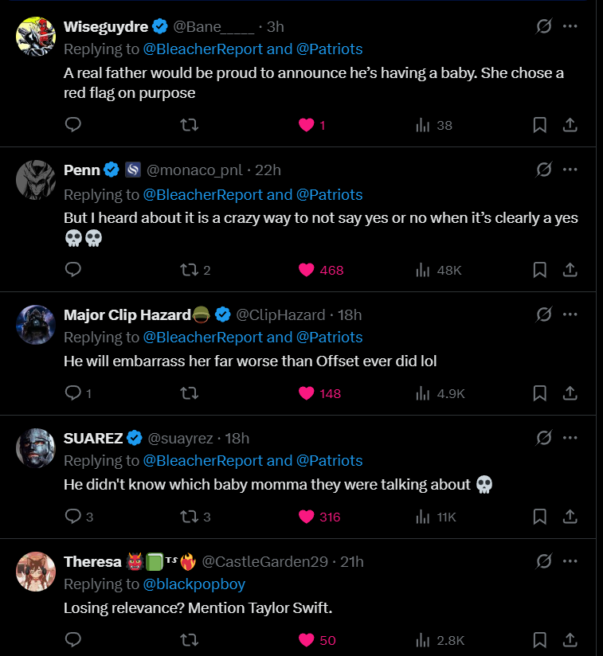Bookmark Theresa's Taylor Swift tweet
Screen dimensions: 603x656
[x=539, y=640]
